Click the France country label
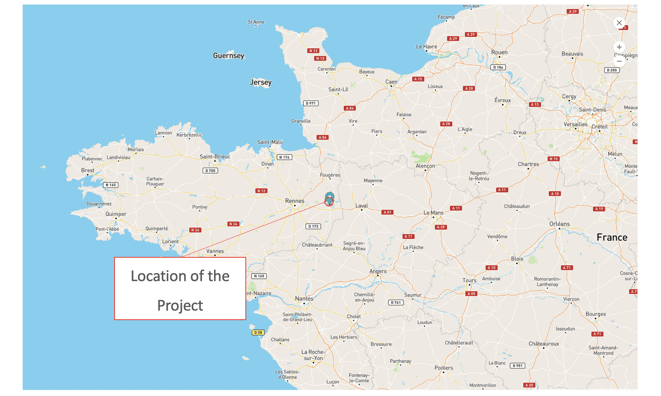 click(x=612, y=237)
